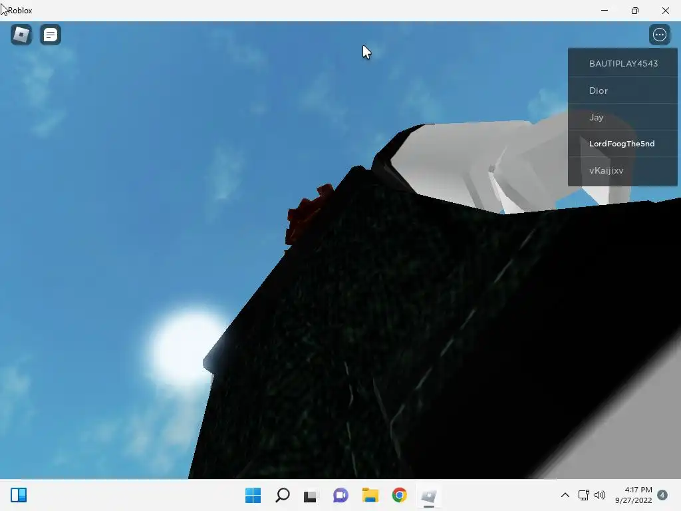Open the notification count badge
Viewport: 681px width, 511px height.
click(662, 495)
